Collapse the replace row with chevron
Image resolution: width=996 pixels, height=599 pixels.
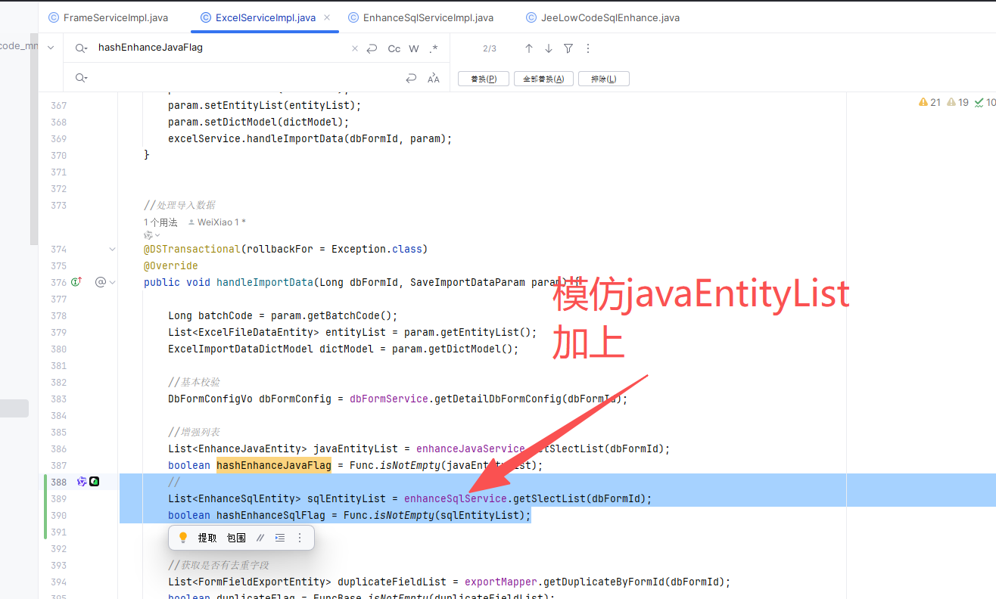pyautogui.click(x=51, y=48)
